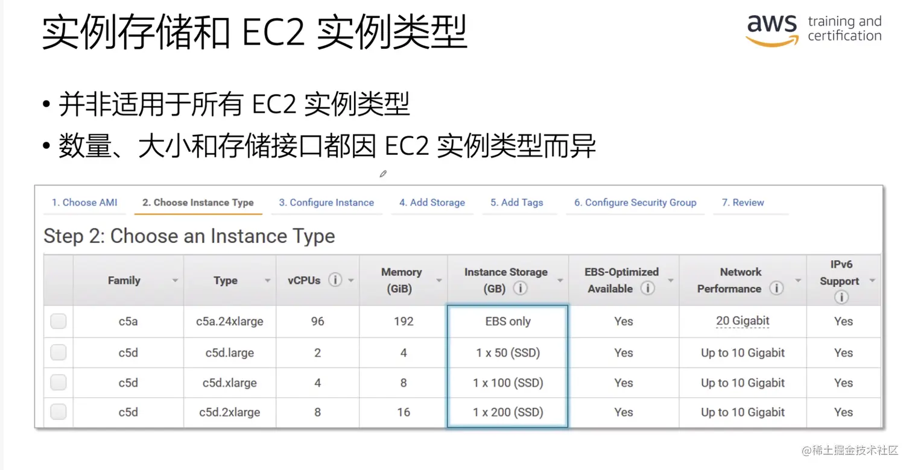This screenshot has width=912, height=470.
Task: Select the c5d.xlarge row checkbox
Action: (x=59, y=383)
